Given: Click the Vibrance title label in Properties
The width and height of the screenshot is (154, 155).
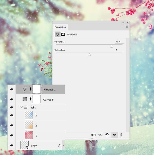Looking at the screenshot, I should pos(72,34).
